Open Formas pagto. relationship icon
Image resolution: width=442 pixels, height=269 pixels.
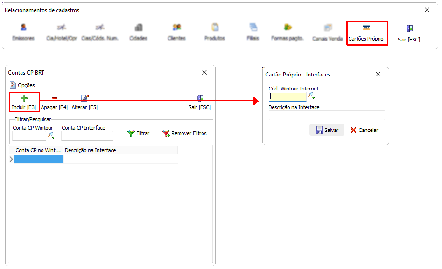pyautogui.click(x=288, y=32)
